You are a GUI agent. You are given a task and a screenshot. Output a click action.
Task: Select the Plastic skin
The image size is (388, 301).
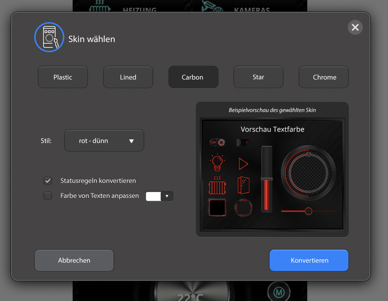tap(63, 77)
